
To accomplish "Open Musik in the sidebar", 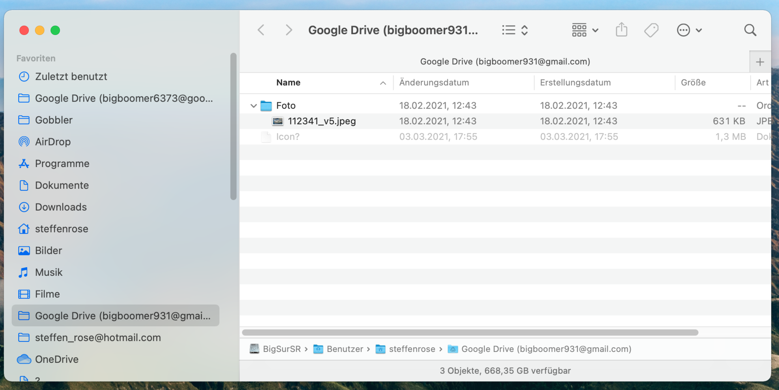I will (x=49, y=273).
